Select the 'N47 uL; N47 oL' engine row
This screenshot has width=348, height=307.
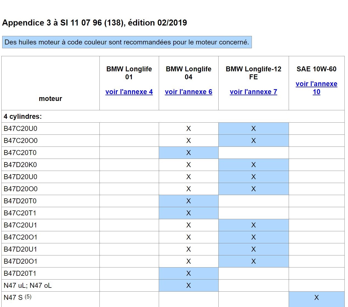click(173, 285)
